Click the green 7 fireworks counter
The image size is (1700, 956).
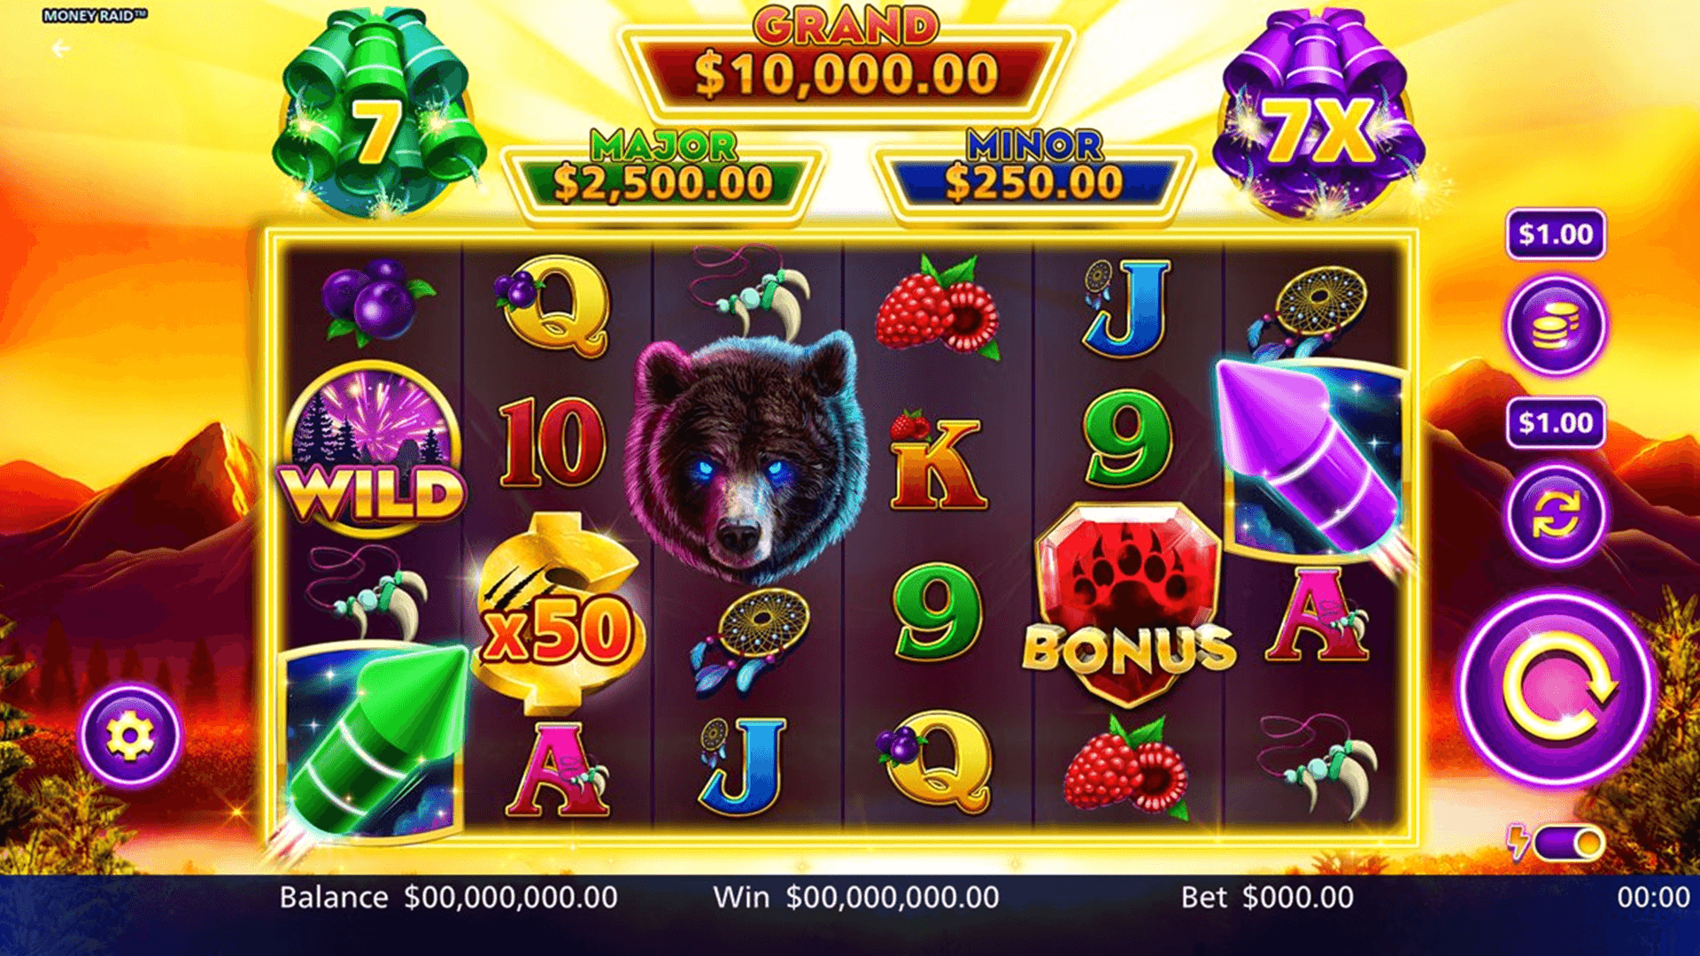pyautogui.click(x=379, y=115)
